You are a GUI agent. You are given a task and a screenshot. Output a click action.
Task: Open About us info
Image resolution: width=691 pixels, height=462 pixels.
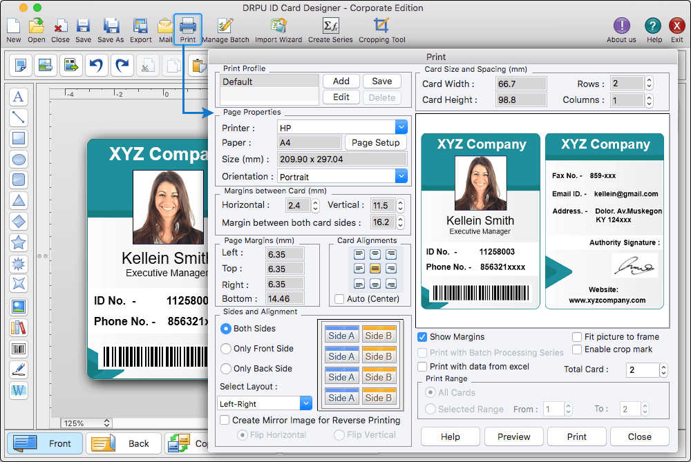(x=621, y=26)
